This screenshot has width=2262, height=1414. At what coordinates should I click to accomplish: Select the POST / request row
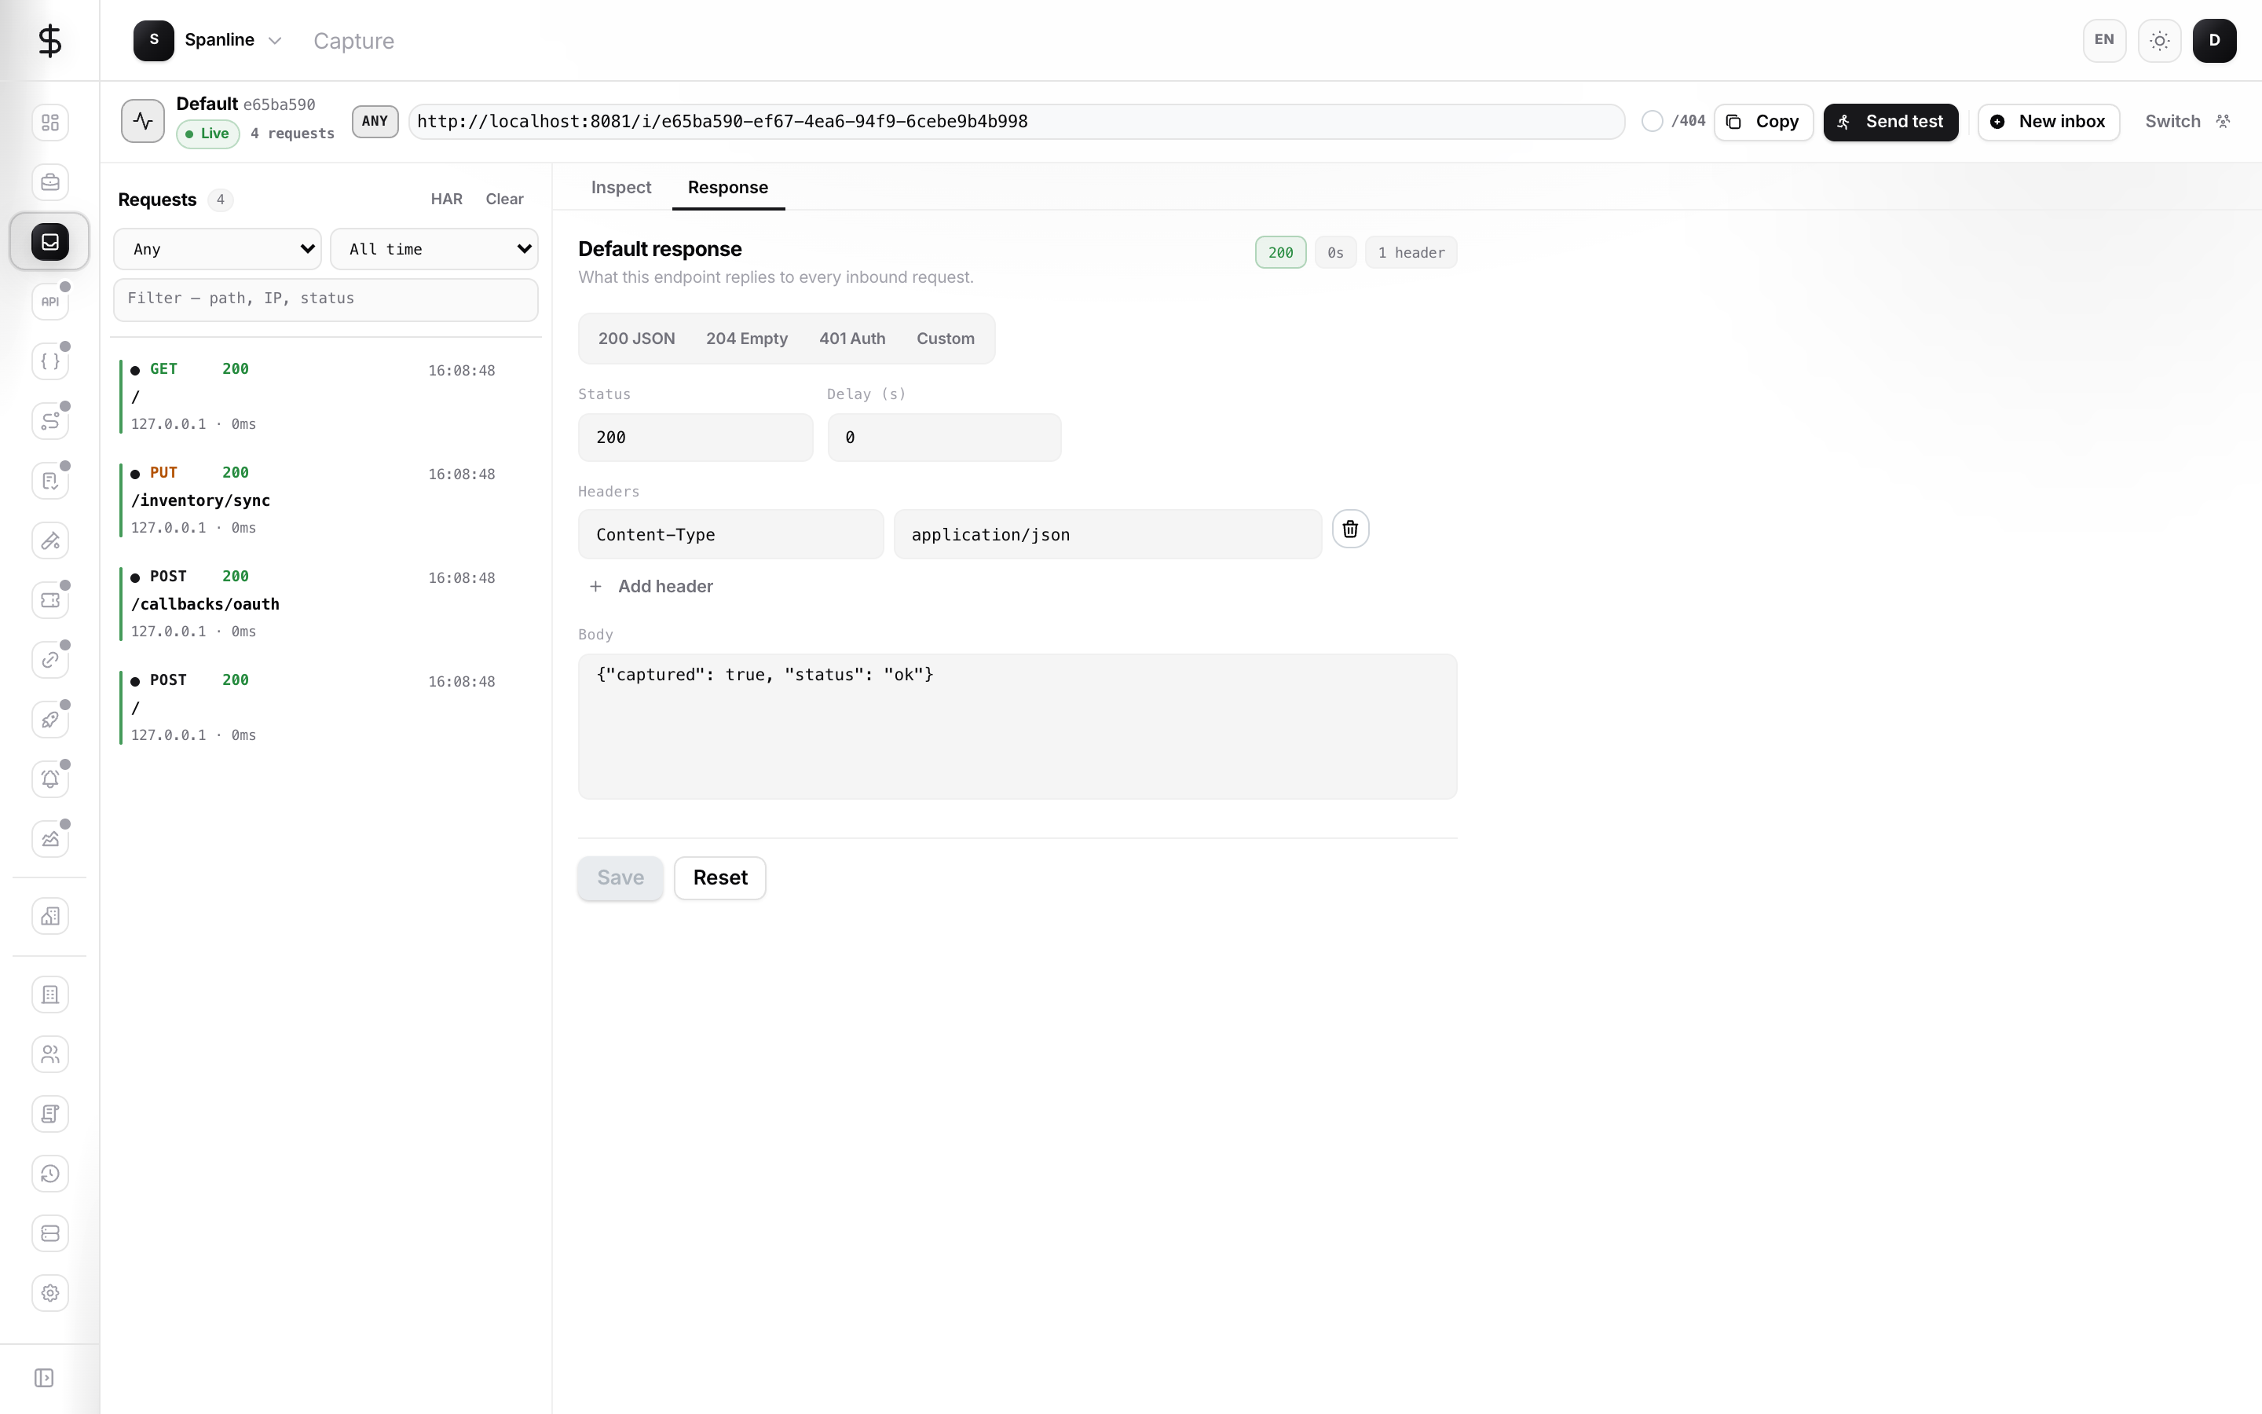325,707
